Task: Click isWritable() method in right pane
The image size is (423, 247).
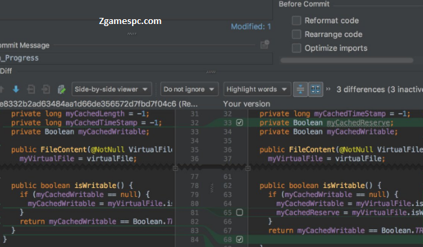Action: tap(345, 185)
